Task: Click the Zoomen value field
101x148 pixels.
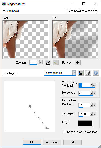Action: pos(33,62)
